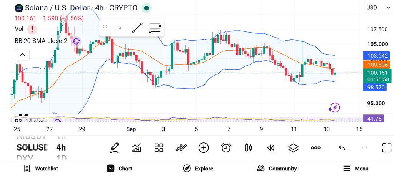Change the 4h timeframe for SOLUSD
The width and height of the screenshot is (394, 177).
pyautogui.click(x=61, y=147)
